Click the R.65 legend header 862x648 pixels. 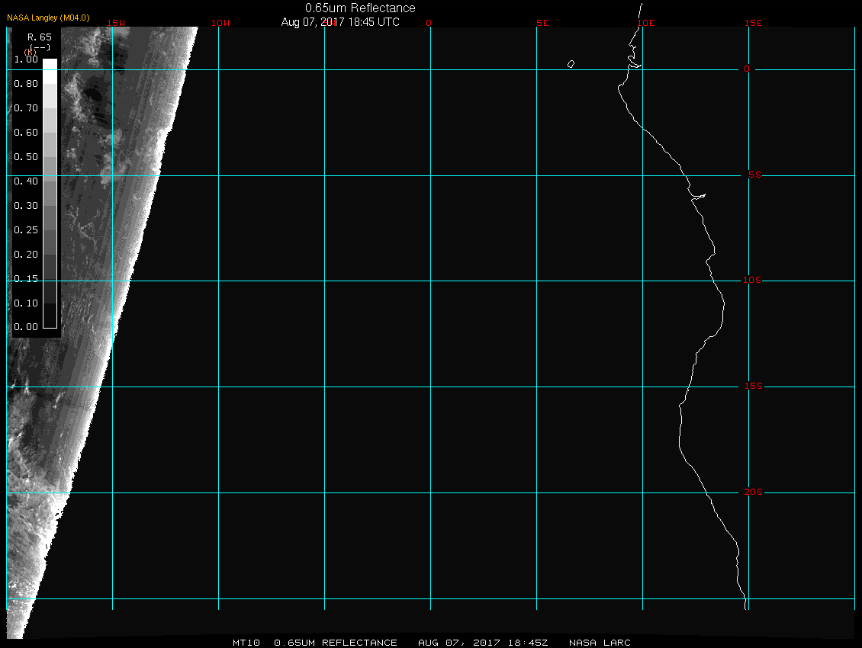(x=39, y=37)
